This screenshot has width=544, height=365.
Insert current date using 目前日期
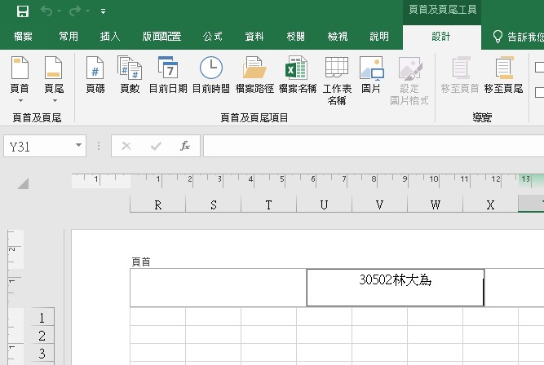(168, 75)
